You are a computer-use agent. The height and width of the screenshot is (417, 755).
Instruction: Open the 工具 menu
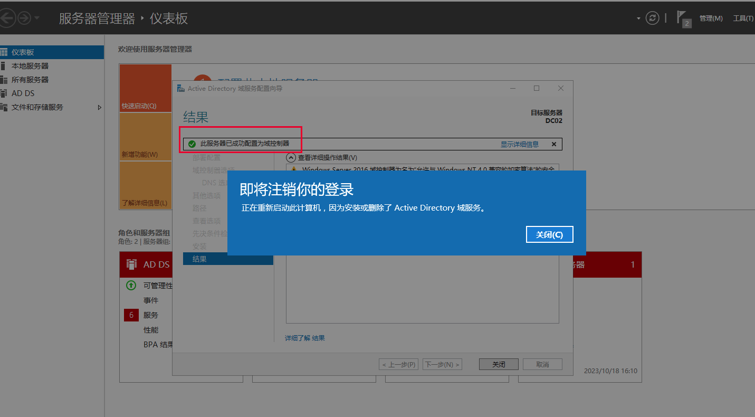coord(742,18)
